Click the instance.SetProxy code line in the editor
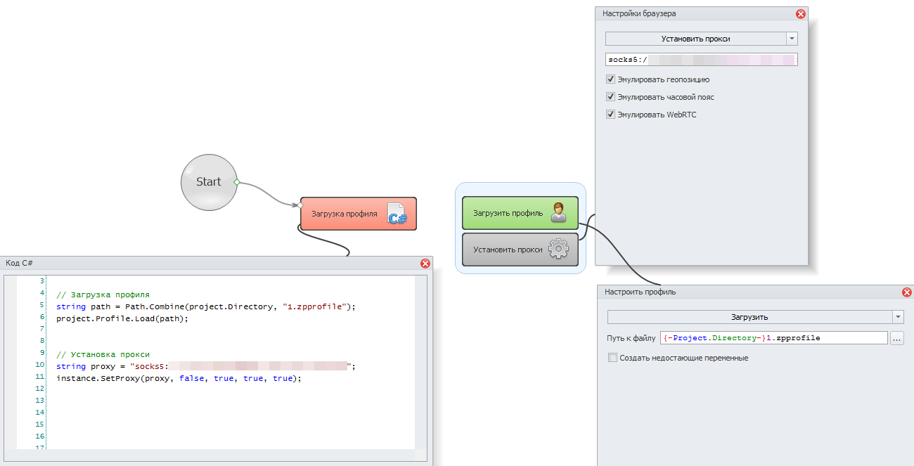 tap(179, 378)
